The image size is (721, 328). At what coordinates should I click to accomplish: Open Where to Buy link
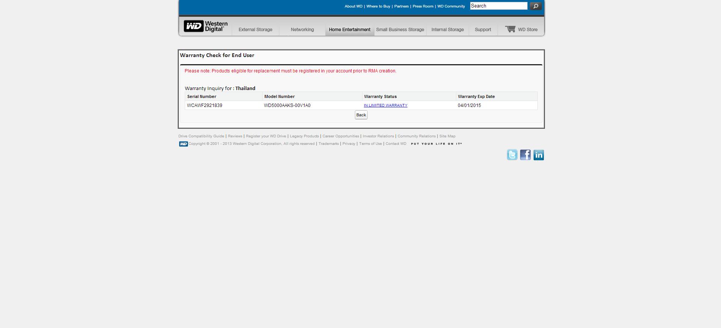378,6
